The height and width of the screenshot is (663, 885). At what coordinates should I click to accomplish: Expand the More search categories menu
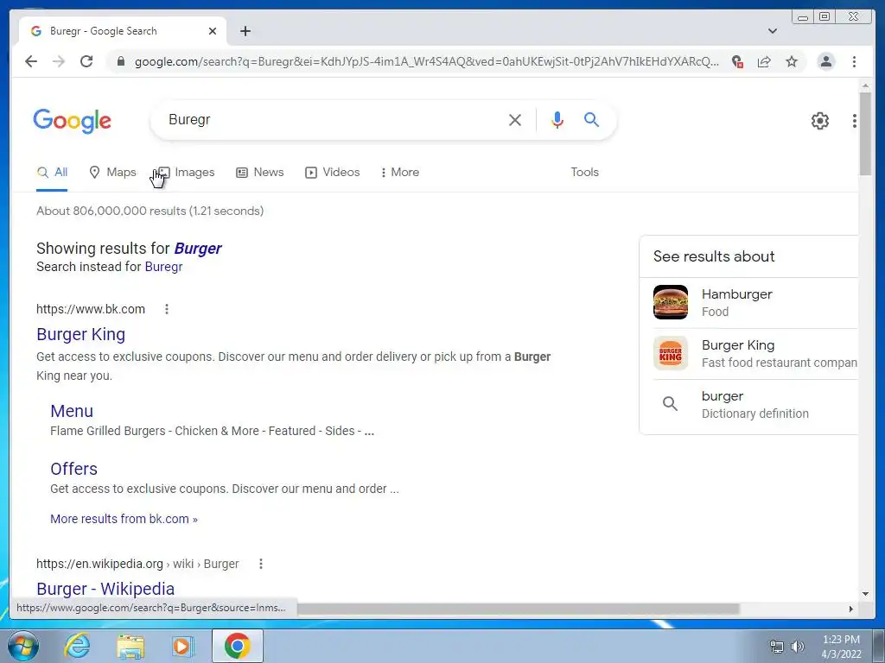pos(400,173)
